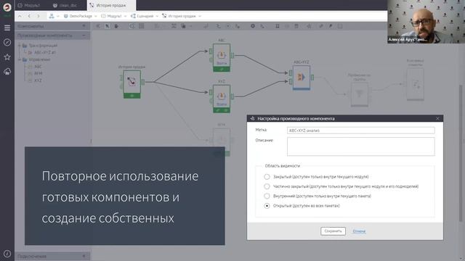Open the hamburger main menu in sidebar
Viewport: 465px width, 261px height.
pos(7,28)
